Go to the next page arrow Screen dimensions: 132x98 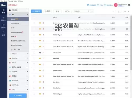tap(128, 11)
